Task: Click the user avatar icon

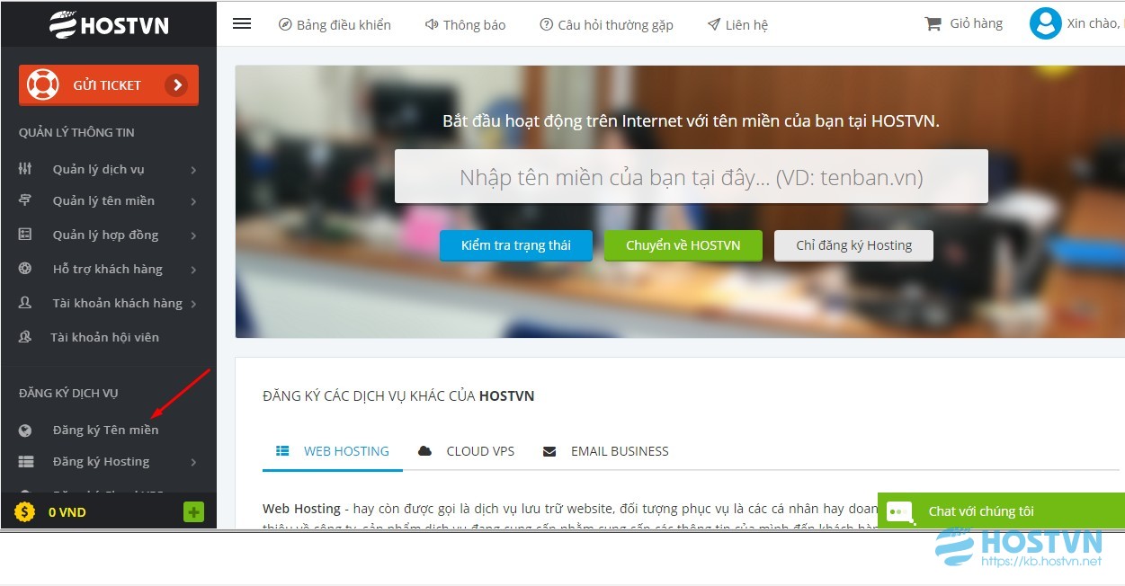Action: click(x=1045, y=23)
